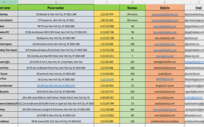Click the Email header cell
This screenshot has height=127, width=204.
pos(194,8)
